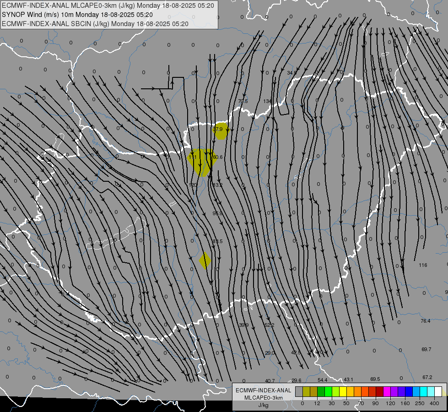Click the map value '134'
This screenshot has width=448, height=412.
click(x=267, y=101)
